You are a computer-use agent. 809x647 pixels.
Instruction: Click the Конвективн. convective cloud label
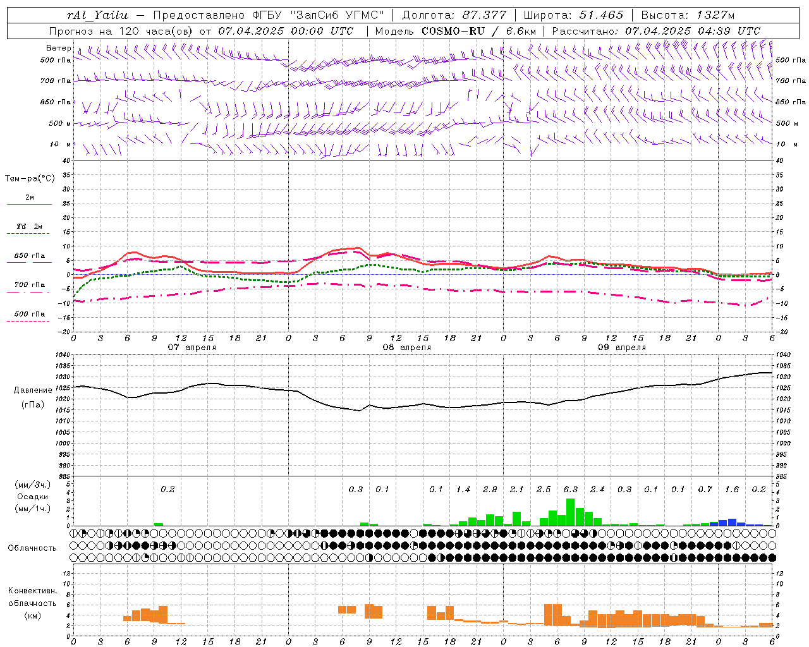[x=32, y=591]
